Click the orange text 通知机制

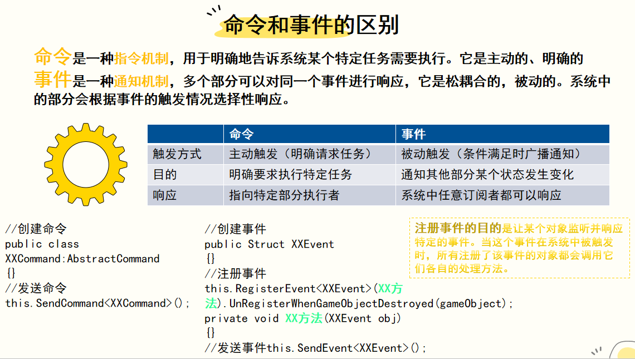[141, 81]
